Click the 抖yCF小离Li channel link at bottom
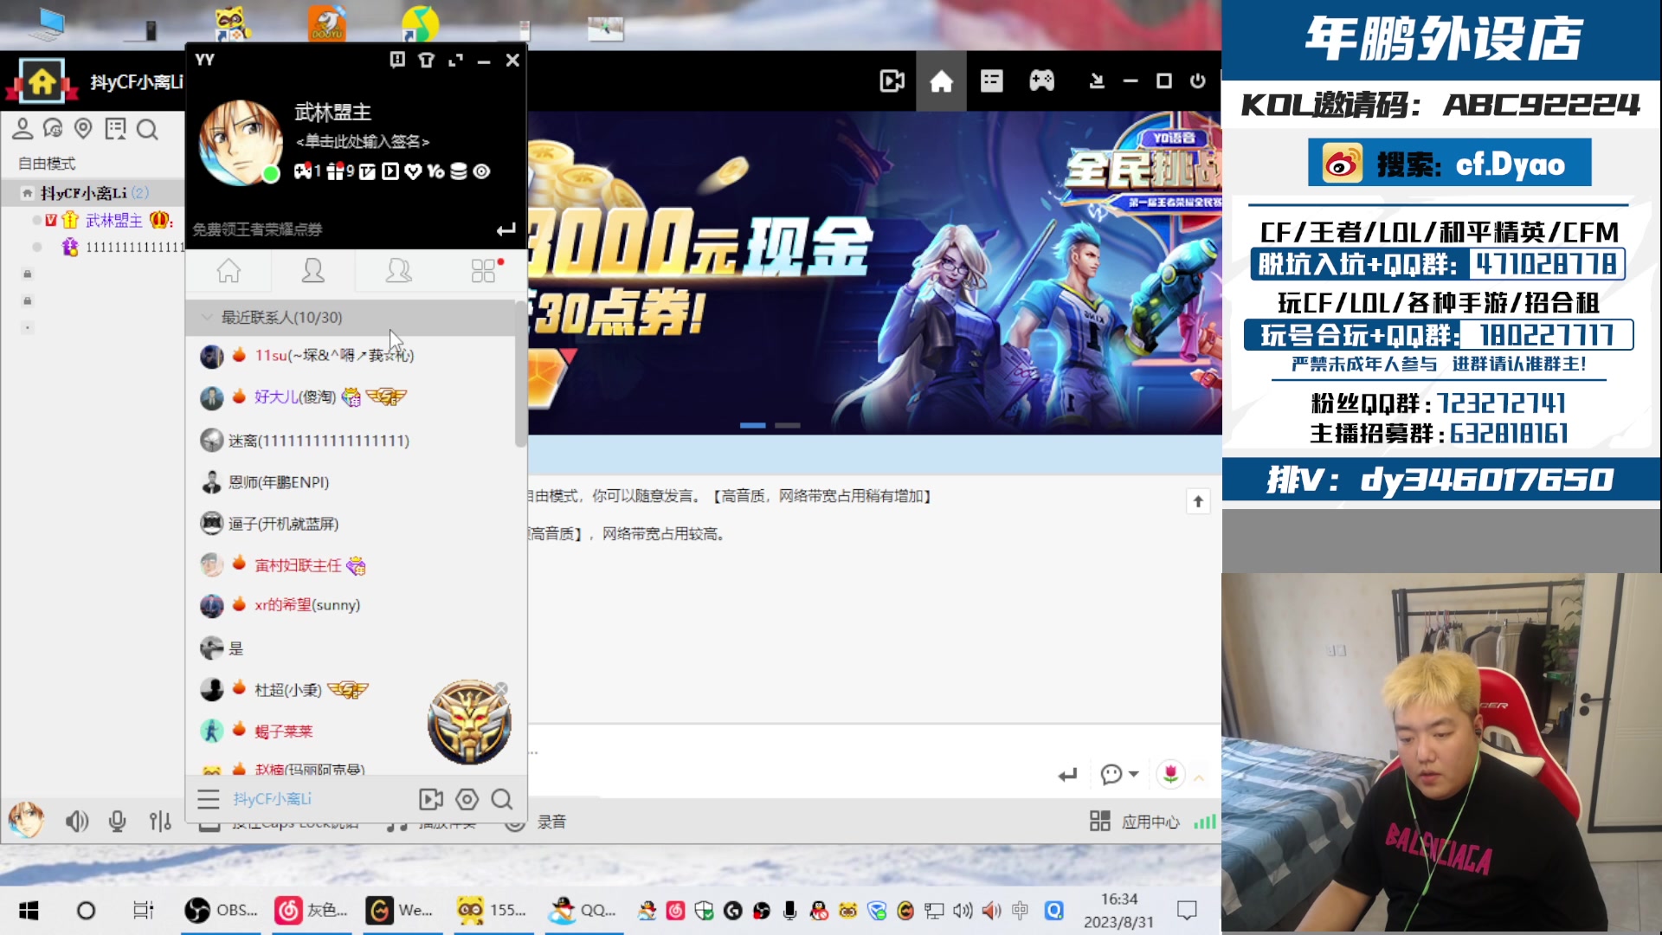Image resolution: width=1662 pixels, height=935 pixels. point(272,799)
